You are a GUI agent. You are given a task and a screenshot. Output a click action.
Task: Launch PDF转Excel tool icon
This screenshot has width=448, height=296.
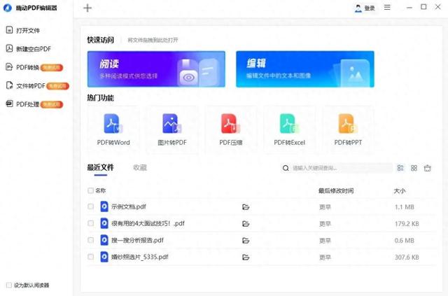pos(289,124)
